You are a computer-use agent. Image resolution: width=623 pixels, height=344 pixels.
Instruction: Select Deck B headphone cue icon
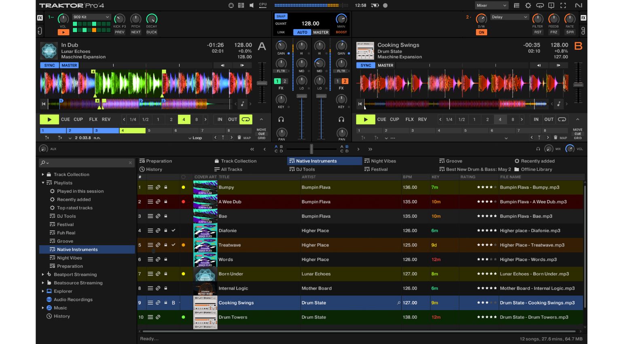coord(342,119)
